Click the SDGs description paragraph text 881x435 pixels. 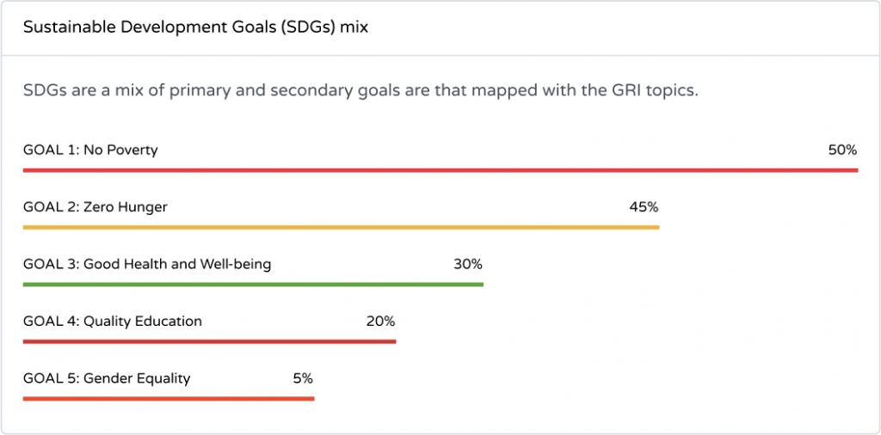(360, 90)
